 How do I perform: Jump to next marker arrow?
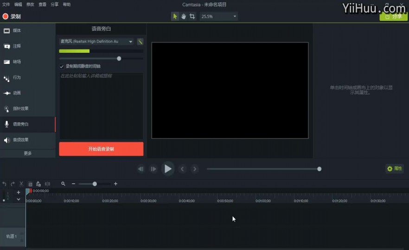point(195,169)
